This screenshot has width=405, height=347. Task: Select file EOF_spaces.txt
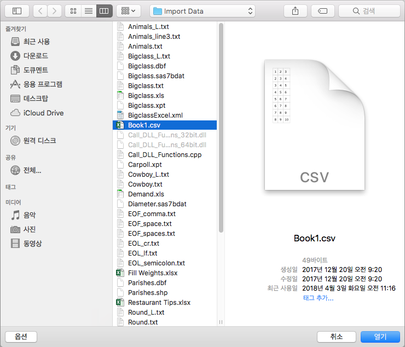click(165, 233)
